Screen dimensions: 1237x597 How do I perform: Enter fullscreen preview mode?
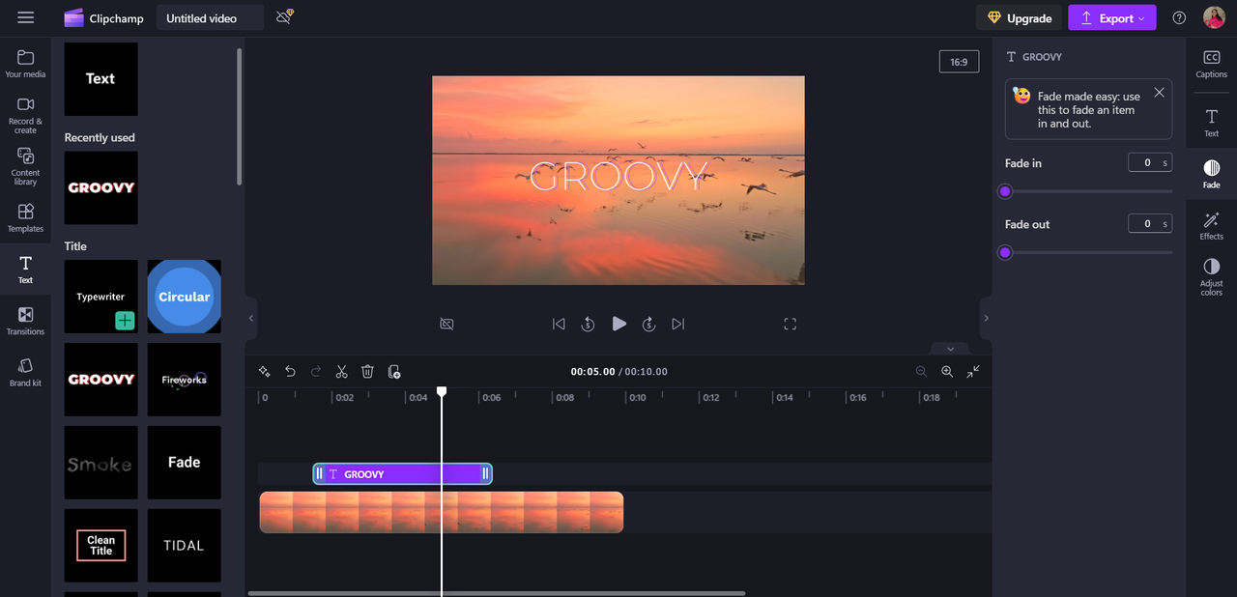tap(790, 324)
